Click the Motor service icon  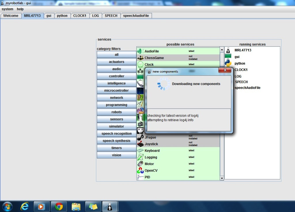click(140, 164)
